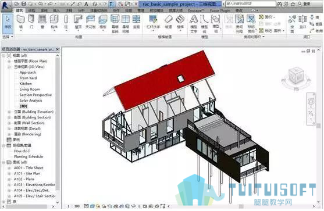Select the Window tool
Viewport: 324px width, 211px height.
click(42, 22)
